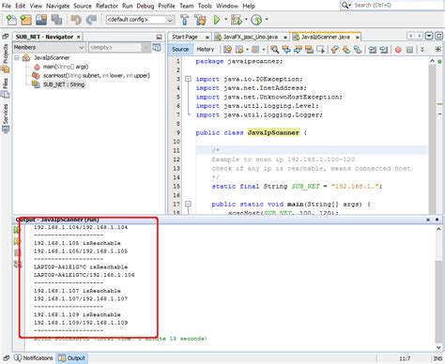Click the Debug Project icon
This screenshot has width=445, height=364.
[x=237, y=20]
